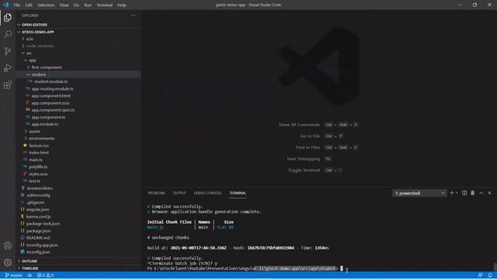Open main.ts file
497x279 pixels.
click(x=36, y=160)
